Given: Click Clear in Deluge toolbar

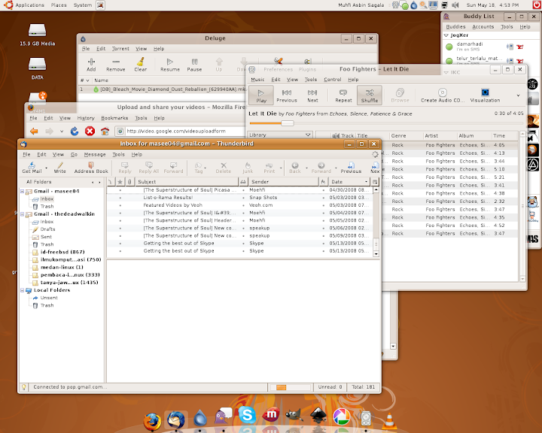Looking at the screenshot, I should coord(140,65).
